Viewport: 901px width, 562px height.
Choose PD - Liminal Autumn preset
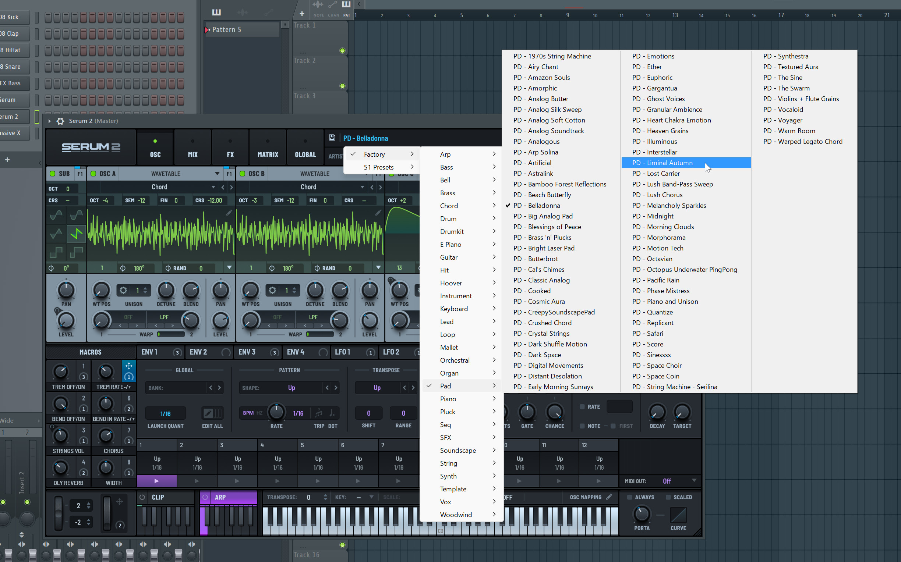[x=686, y=163]
